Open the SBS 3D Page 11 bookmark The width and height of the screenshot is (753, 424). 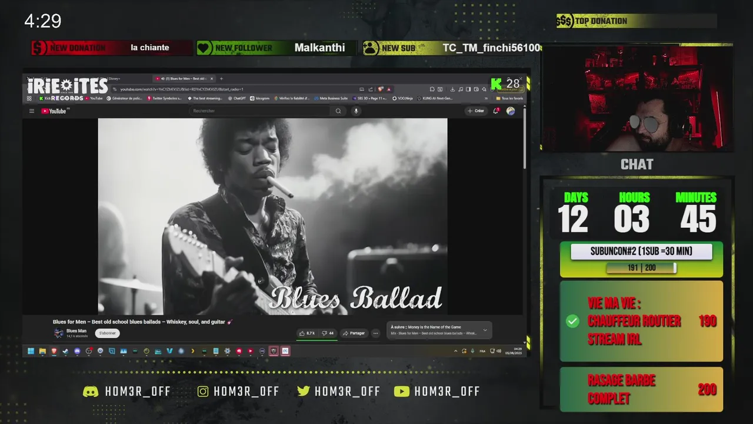point(370,98)
